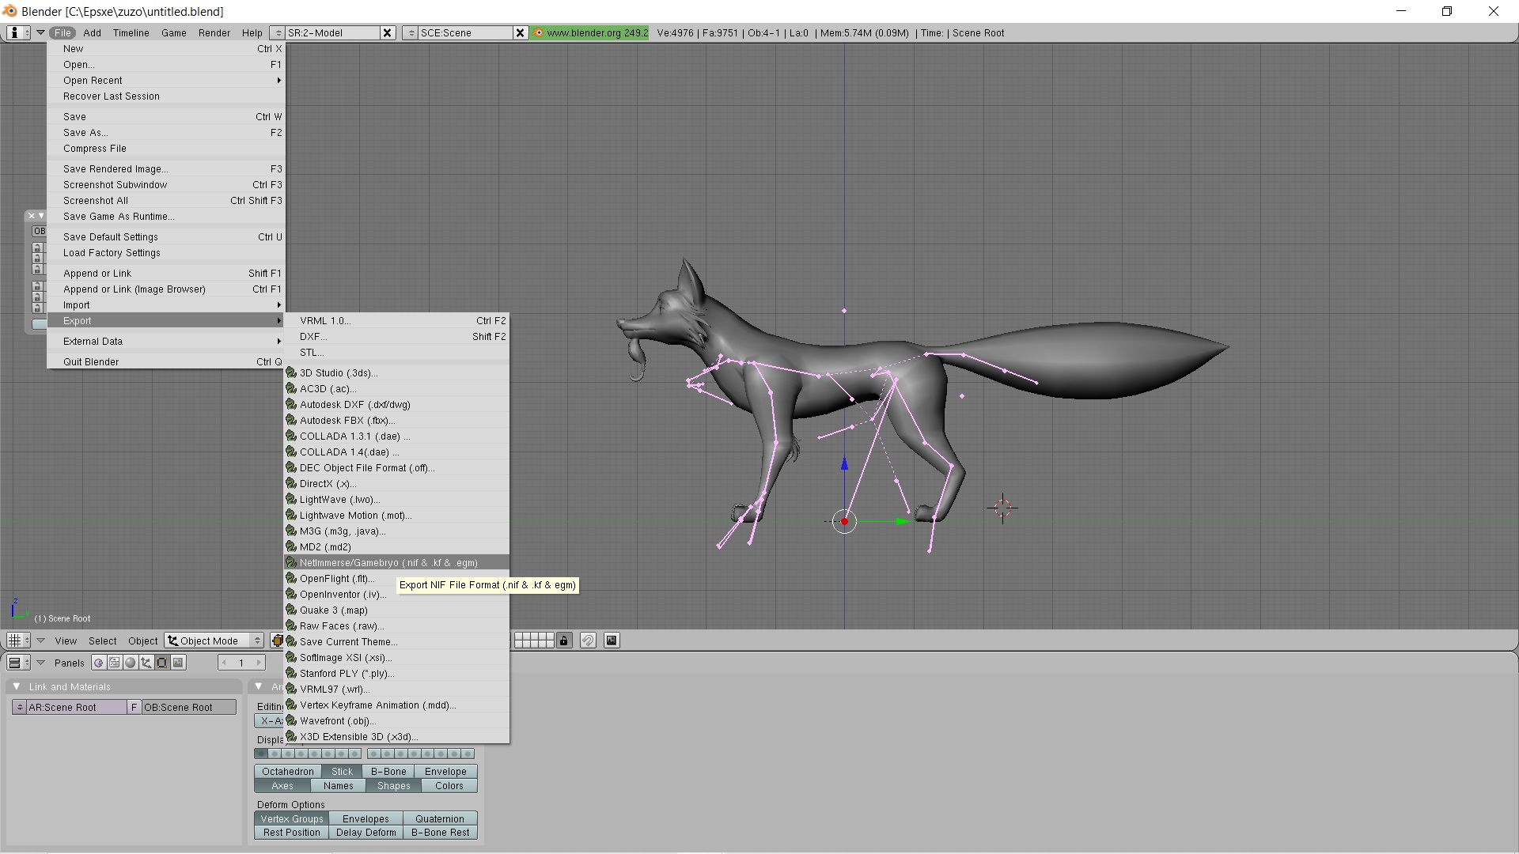The image size is (1519, 854).
Task: Toggle Delay Deform option
Action: click(x=366, y=832)
